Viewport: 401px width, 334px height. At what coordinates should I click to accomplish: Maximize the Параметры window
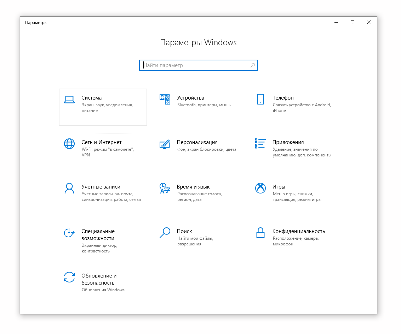pos(353,23)
